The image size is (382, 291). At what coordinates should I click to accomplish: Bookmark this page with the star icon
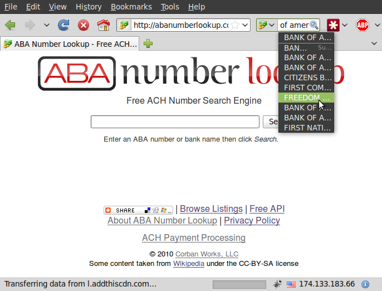(235, 25)
